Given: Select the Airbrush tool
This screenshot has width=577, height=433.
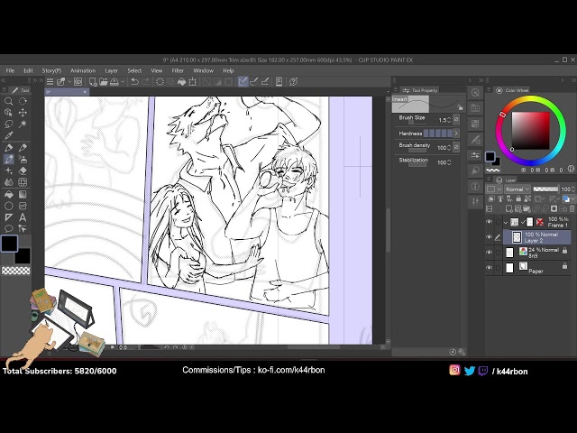Looking at the screenshot, I should [23, 160].
